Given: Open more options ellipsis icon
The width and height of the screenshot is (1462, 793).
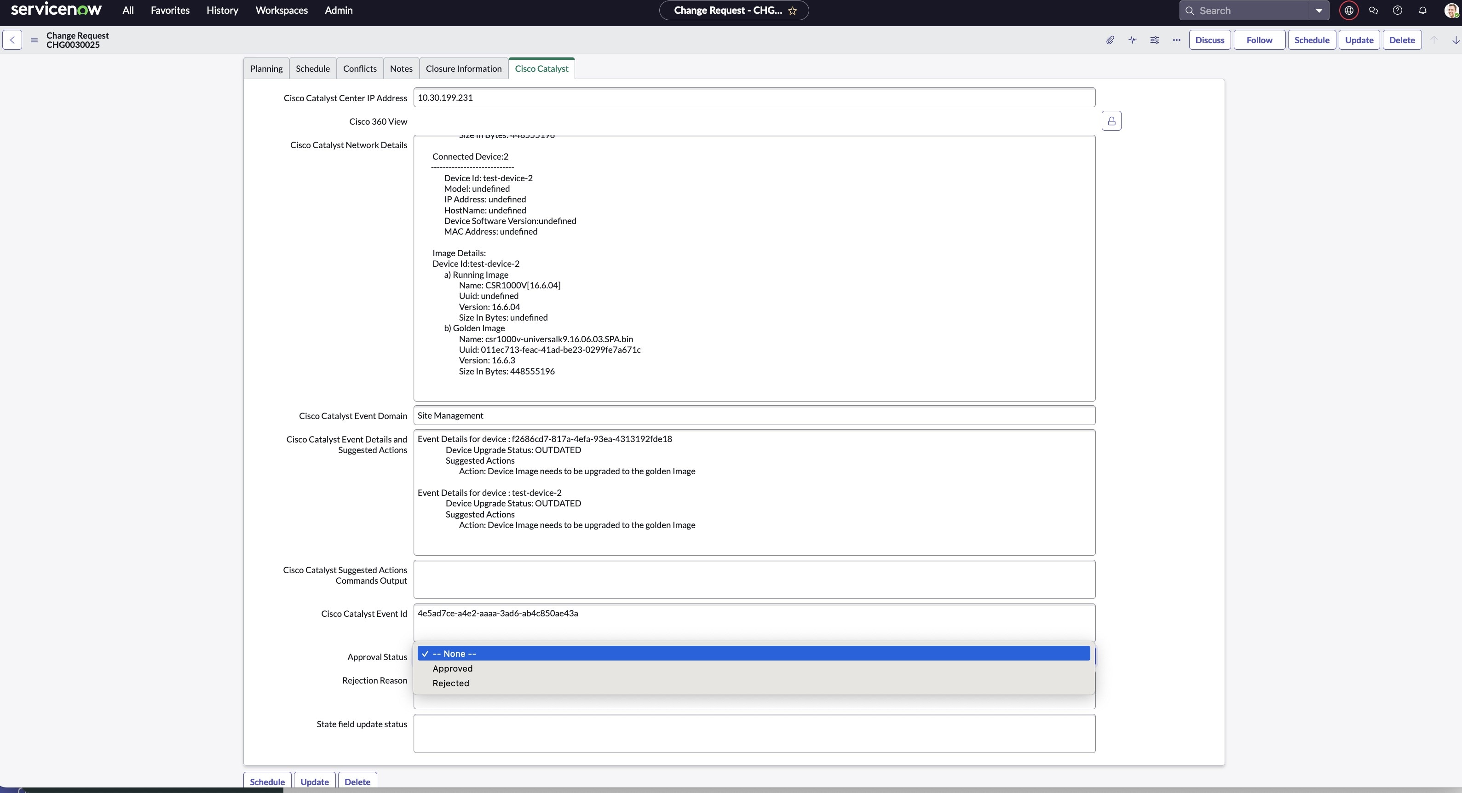Looking at the screenshot, I should coord(1176,40).
